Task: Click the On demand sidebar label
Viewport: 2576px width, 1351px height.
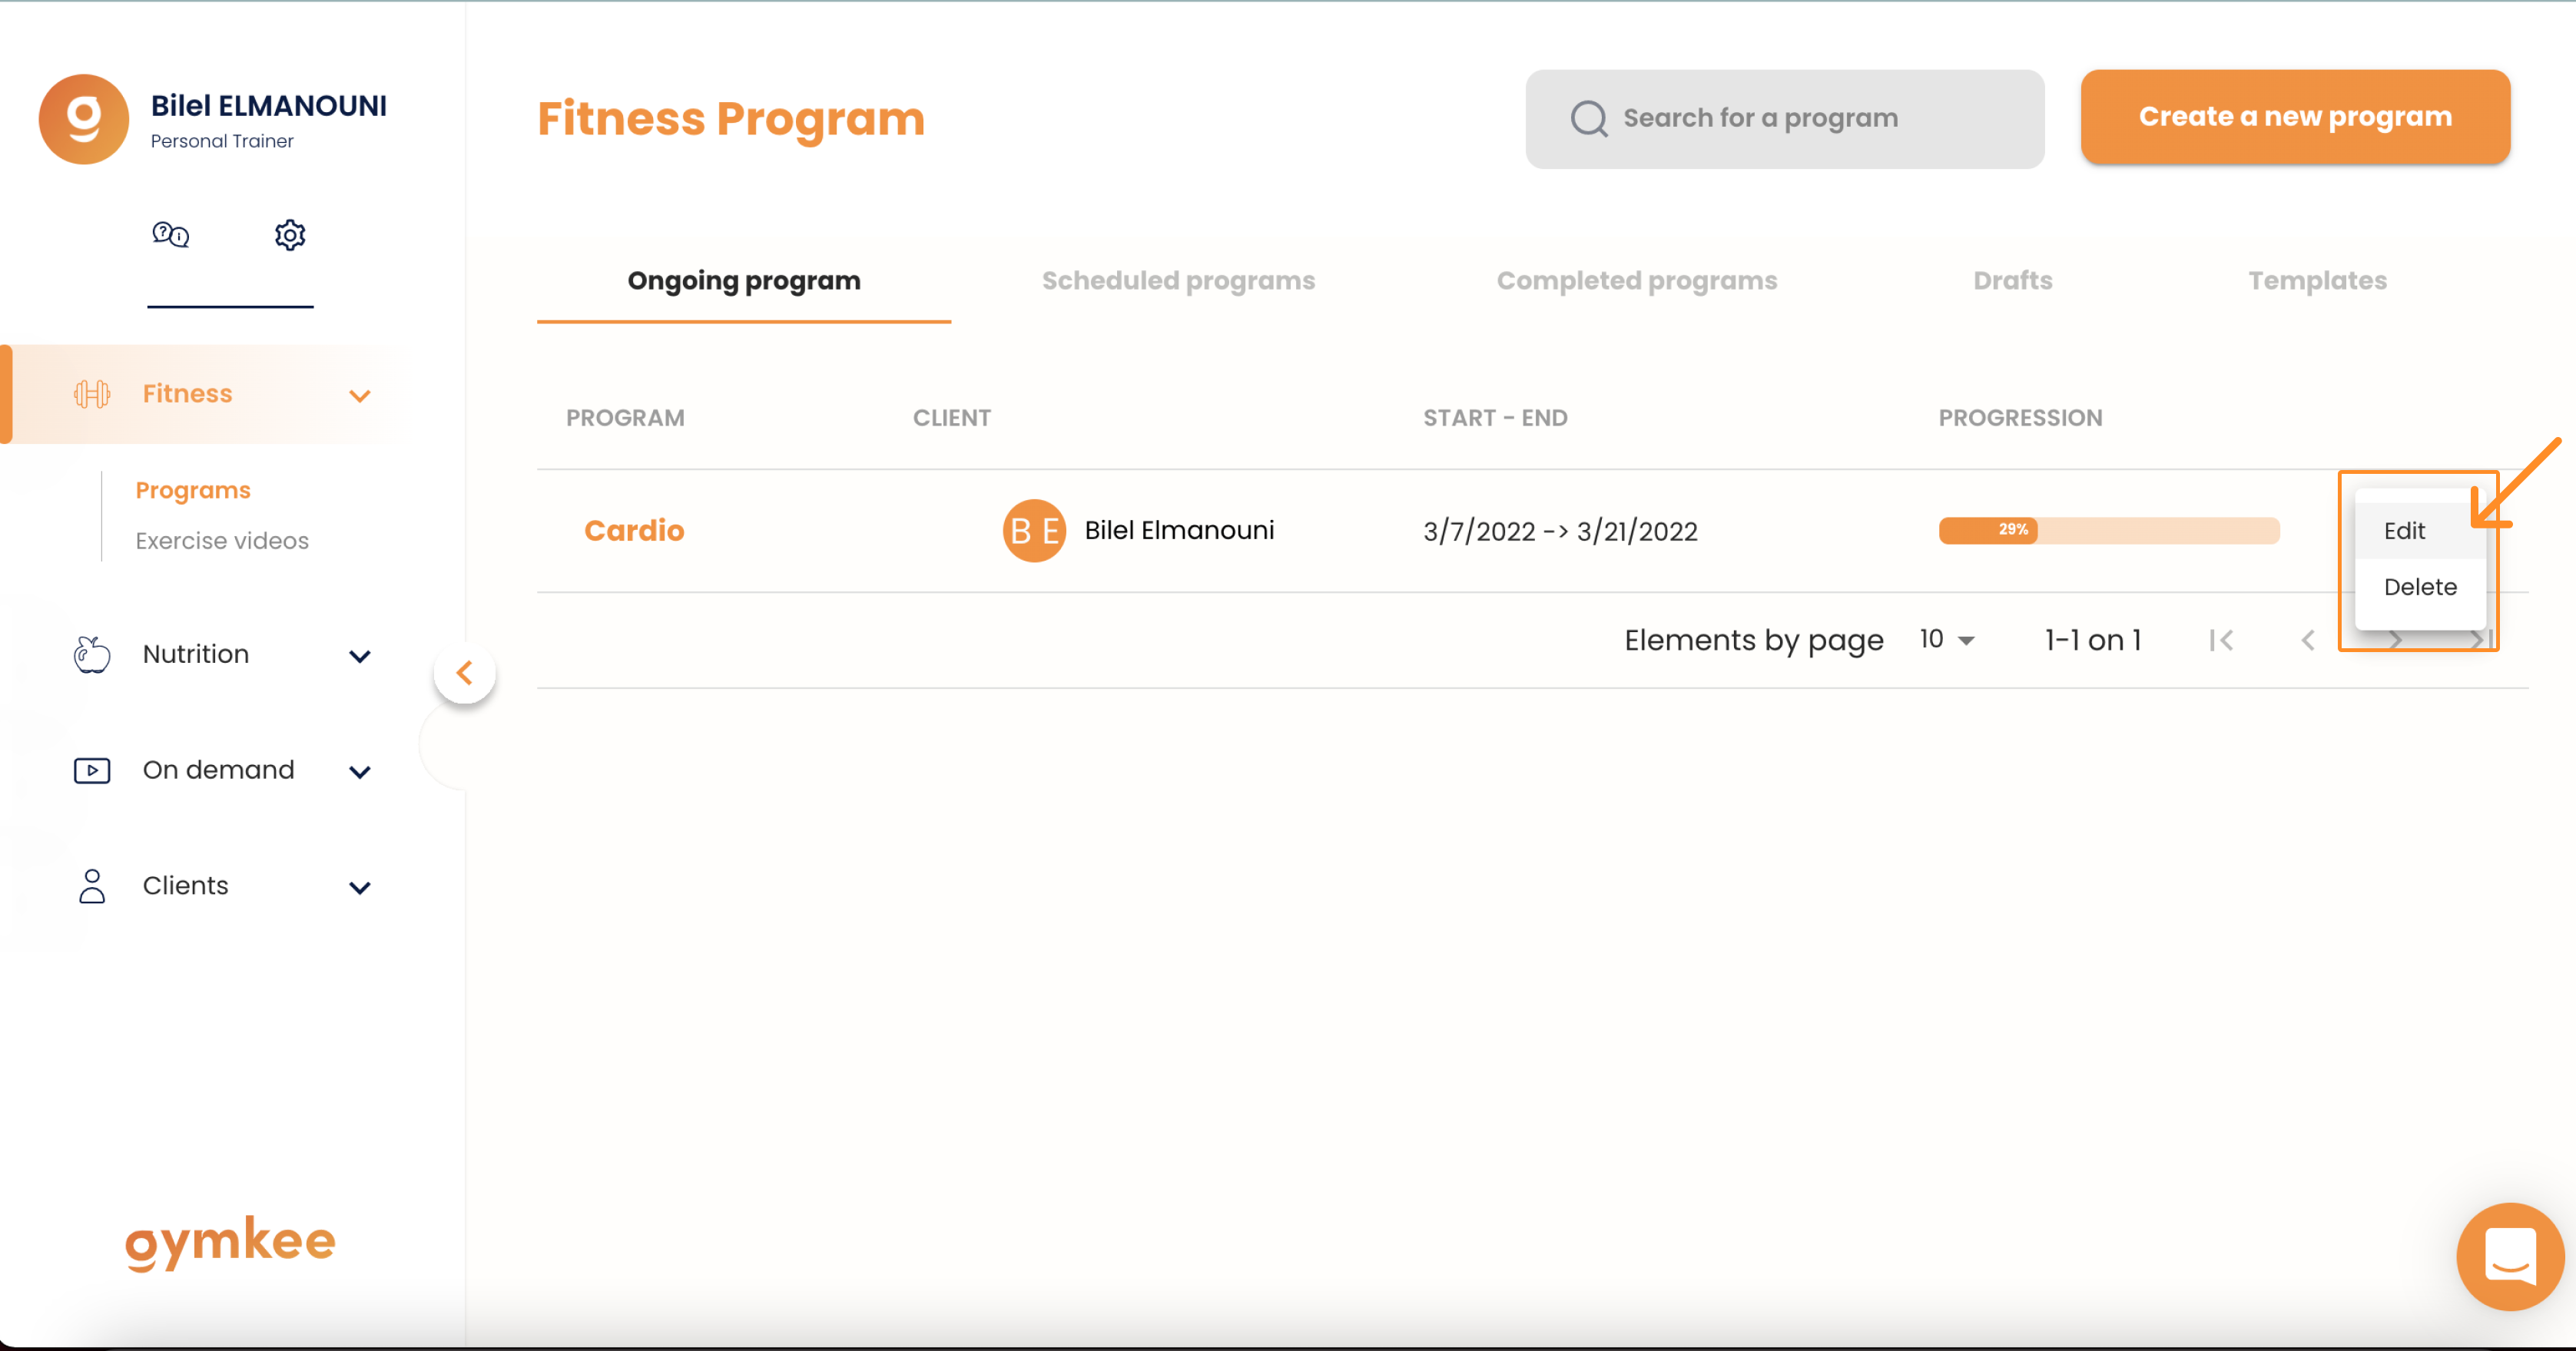Action: 218,770
